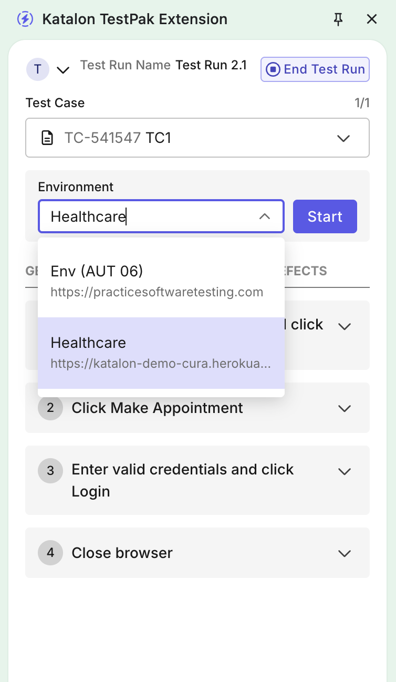Image resolution: width=396 pixels, height=682 pixels.
Task: Collapse the Environment dropdown with the up chevron
Action: [265, 216]
